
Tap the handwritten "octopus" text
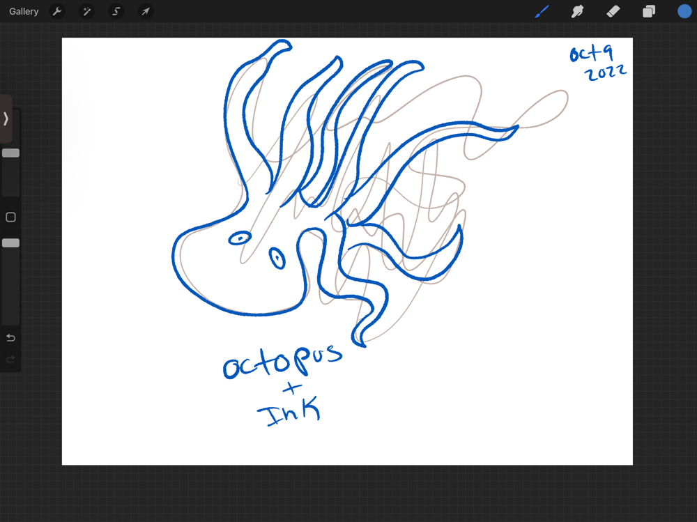point(282,361)
